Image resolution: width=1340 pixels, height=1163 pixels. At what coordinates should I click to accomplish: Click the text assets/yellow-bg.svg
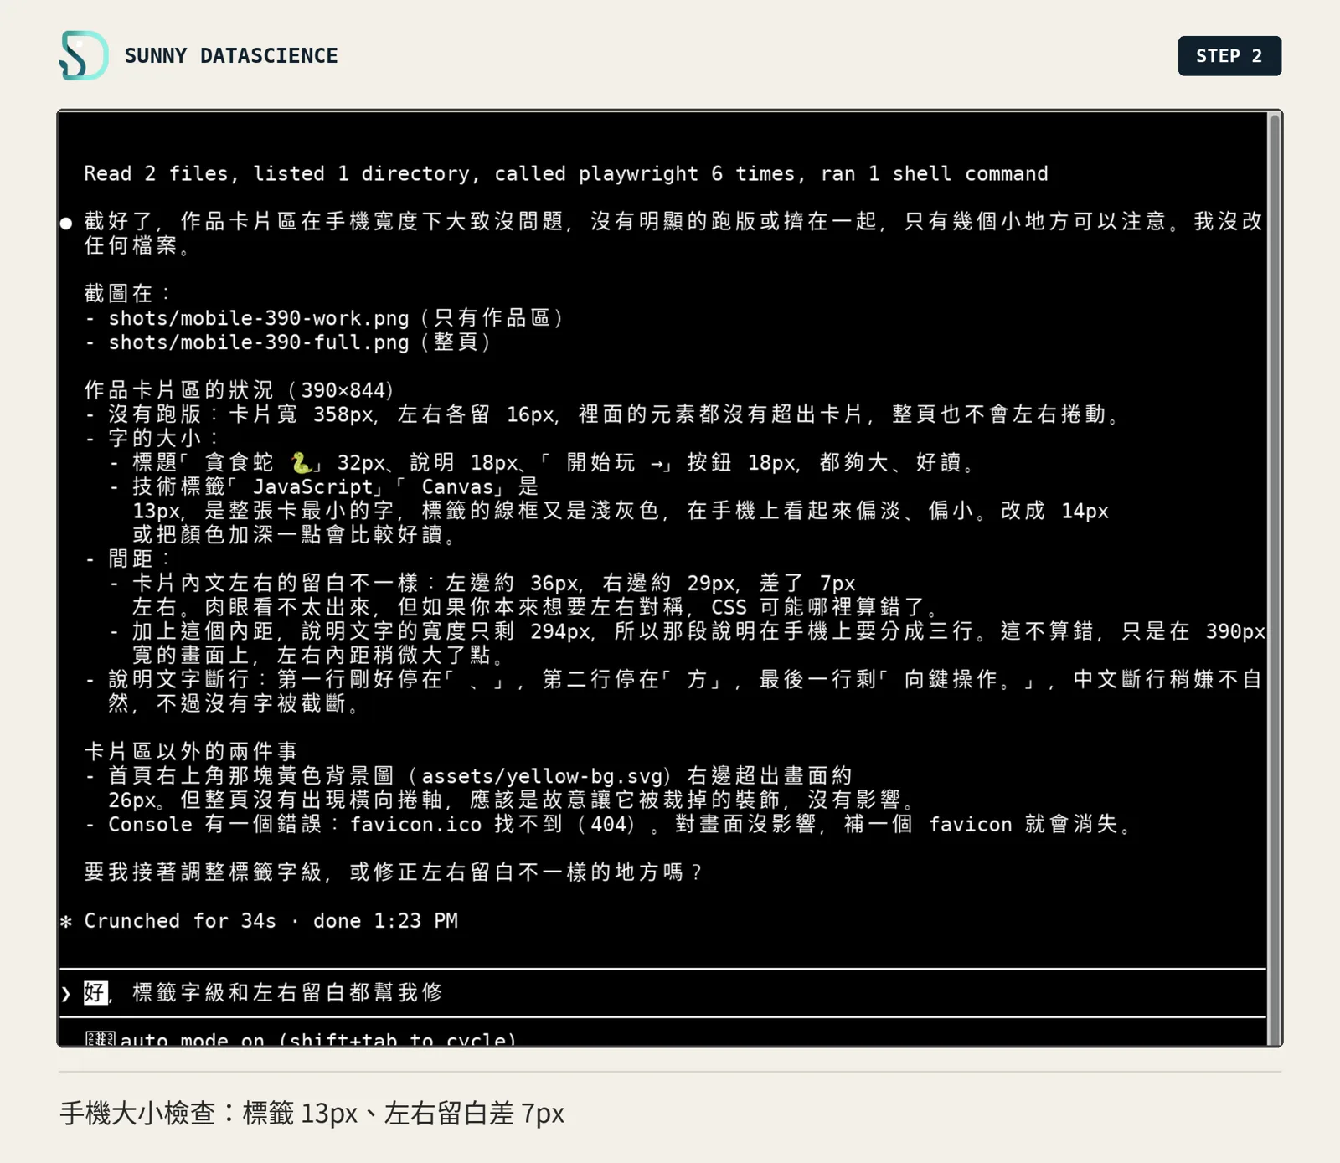tap(542, 776)
